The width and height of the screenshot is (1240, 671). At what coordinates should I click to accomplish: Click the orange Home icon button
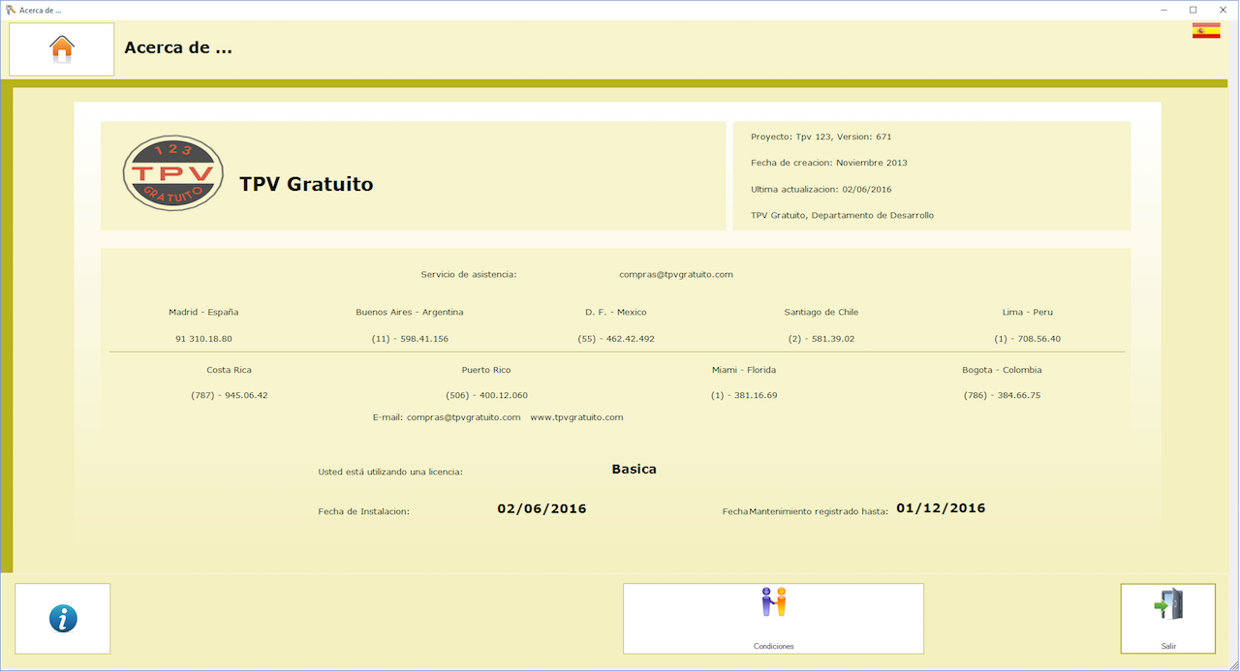62,48
